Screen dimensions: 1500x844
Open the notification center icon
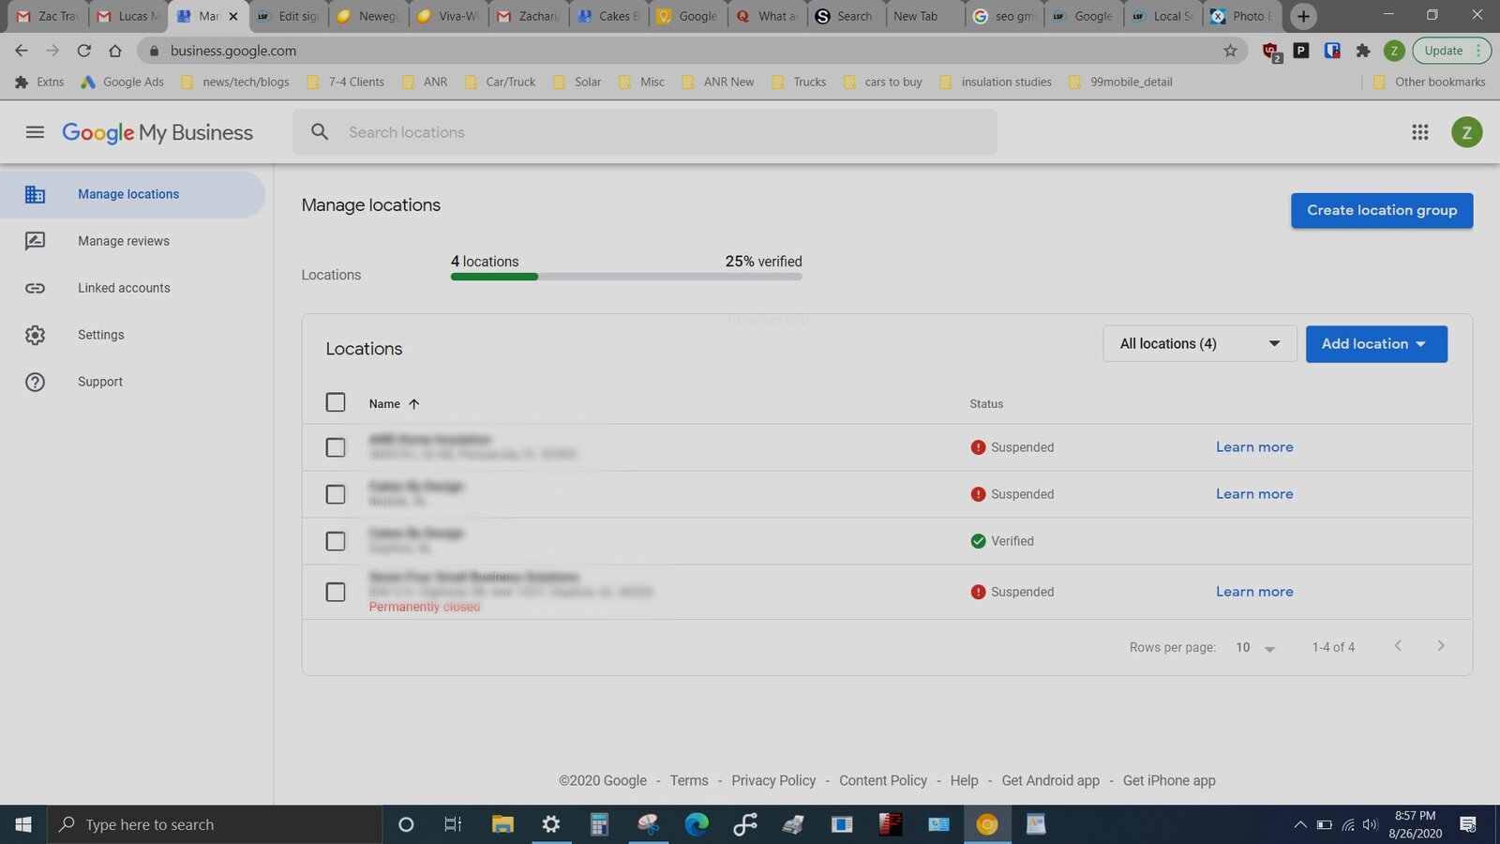pos(1468,824)
